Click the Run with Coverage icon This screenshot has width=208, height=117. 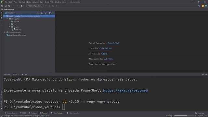click(53, 6)
